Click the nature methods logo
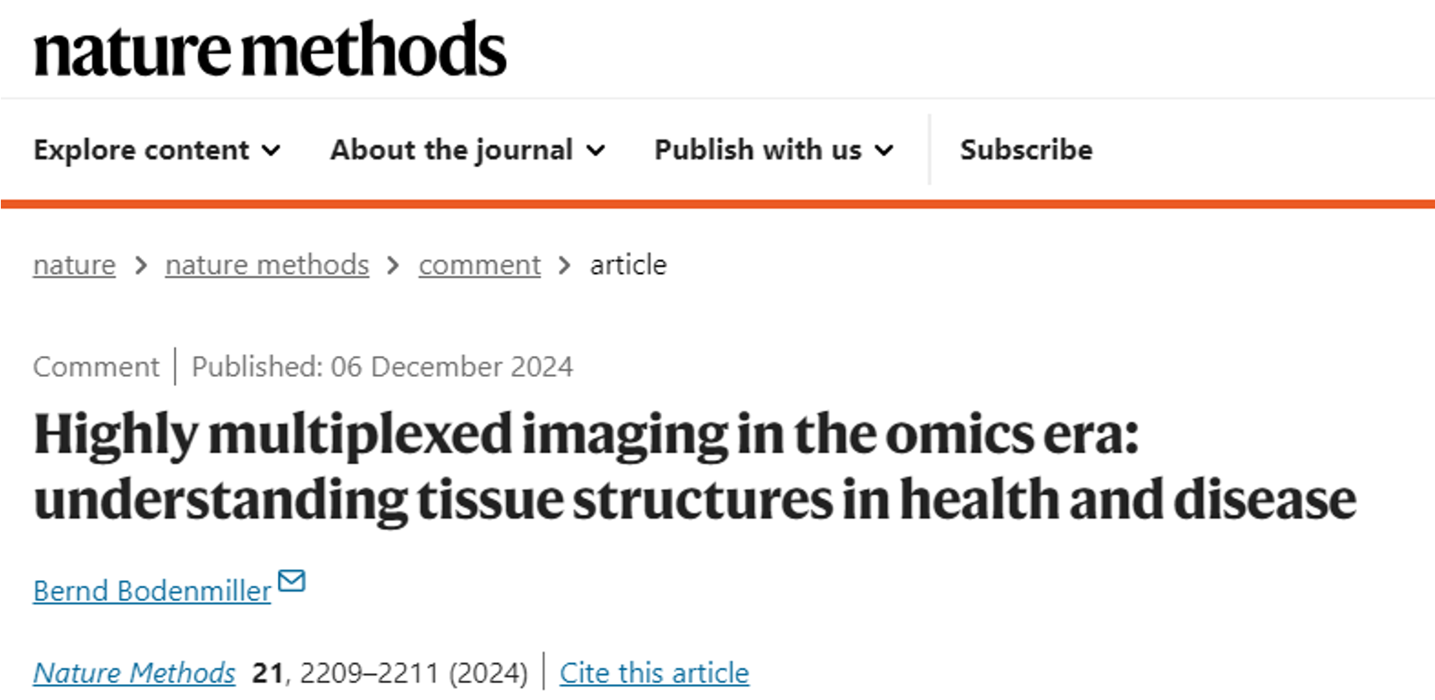The image size is (1435, 700). 269,50
